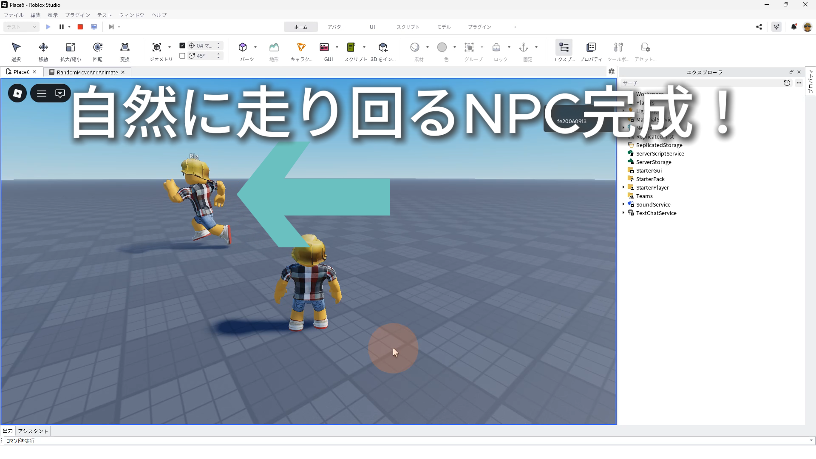816x459 pixels.
Task: Open the Properties (プロパティ) panel icon
Action: click(x=590, y=47)
